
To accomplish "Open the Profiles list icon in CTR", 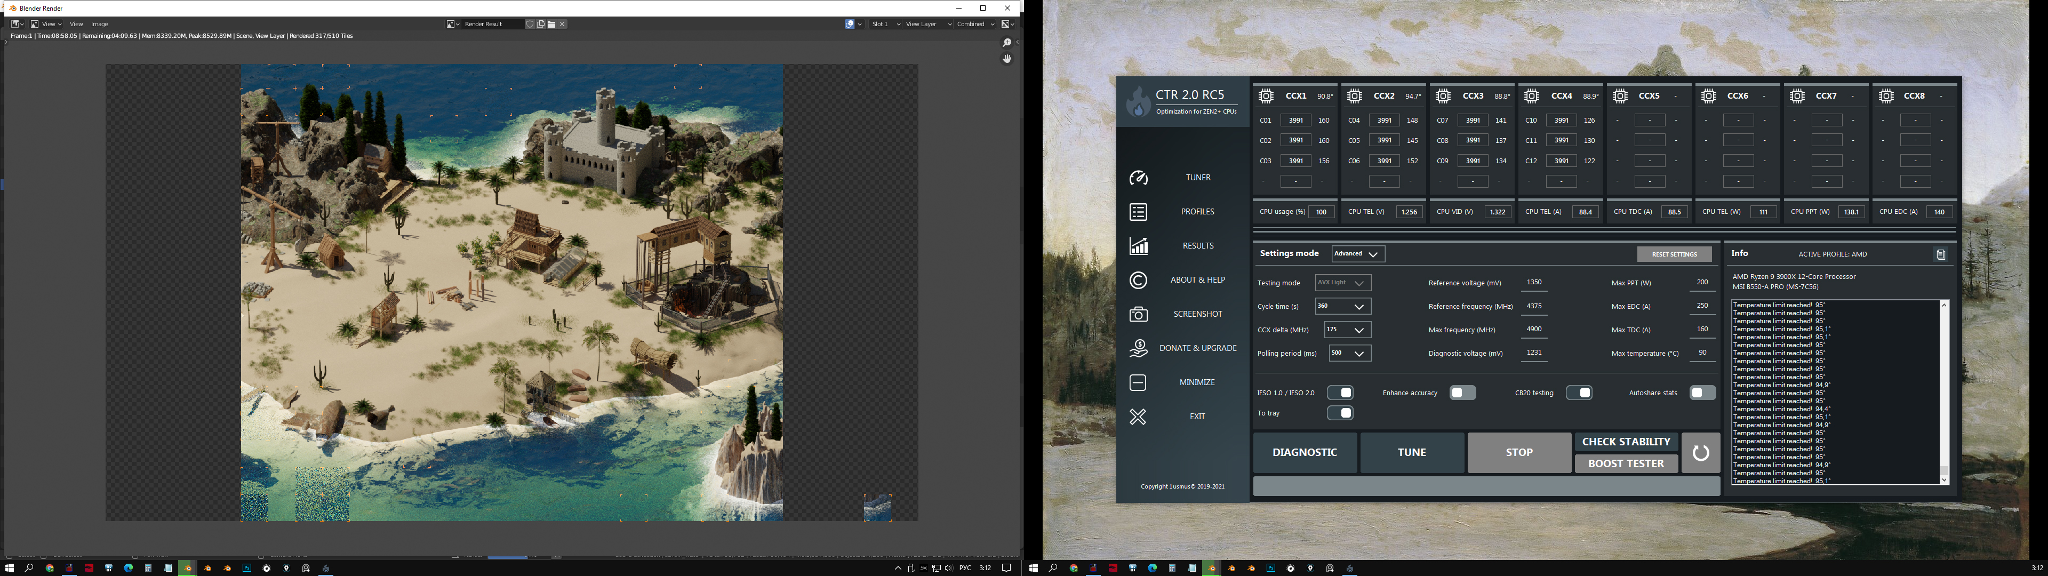I will tap(1139, 212).
